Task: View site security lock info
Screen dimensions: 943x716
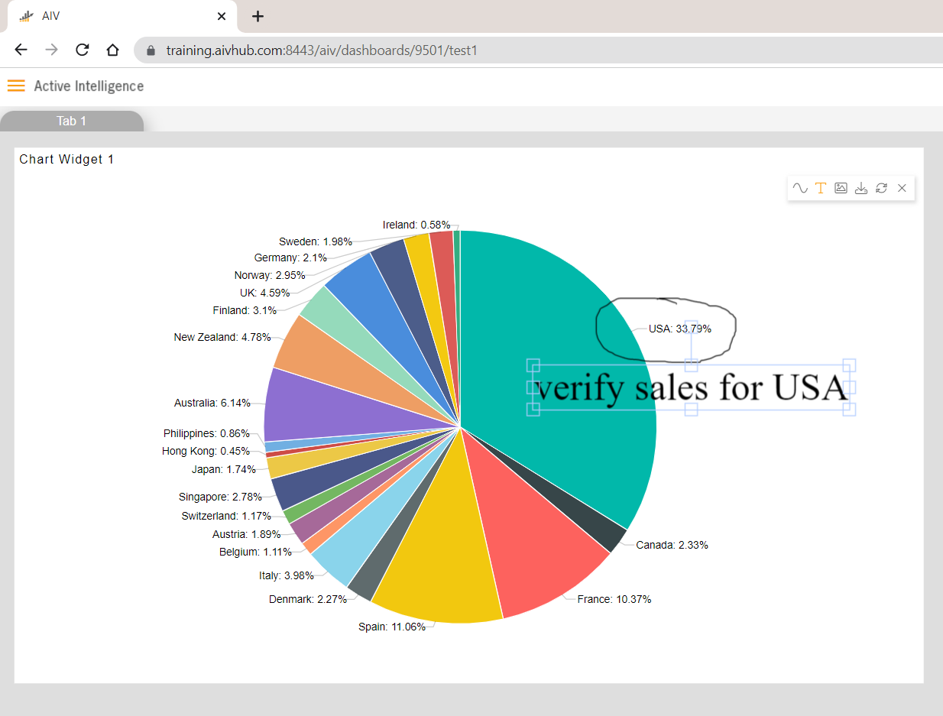Action: (151, 51)
